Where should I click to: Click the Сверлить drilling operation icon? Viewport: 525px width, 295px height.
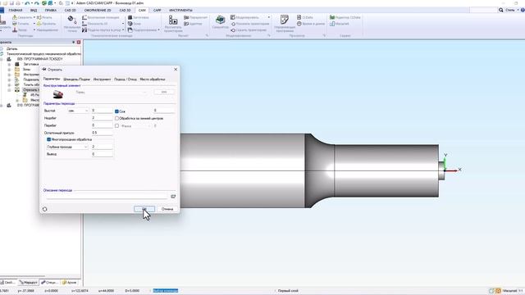click(15, 17)
